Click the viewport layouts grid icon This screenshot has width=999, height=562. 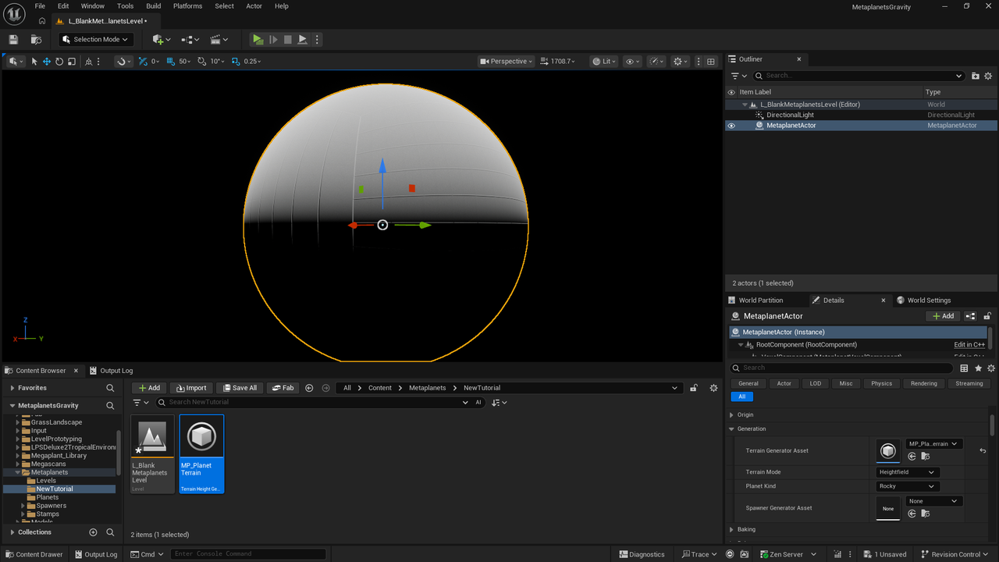[710, 61]
